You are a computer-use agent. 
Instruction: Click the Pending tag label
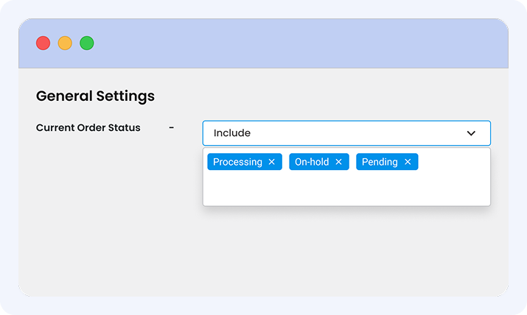point(380,162)
